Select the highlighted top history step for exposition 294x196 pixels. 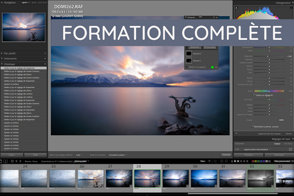click(x=24, y=68)
